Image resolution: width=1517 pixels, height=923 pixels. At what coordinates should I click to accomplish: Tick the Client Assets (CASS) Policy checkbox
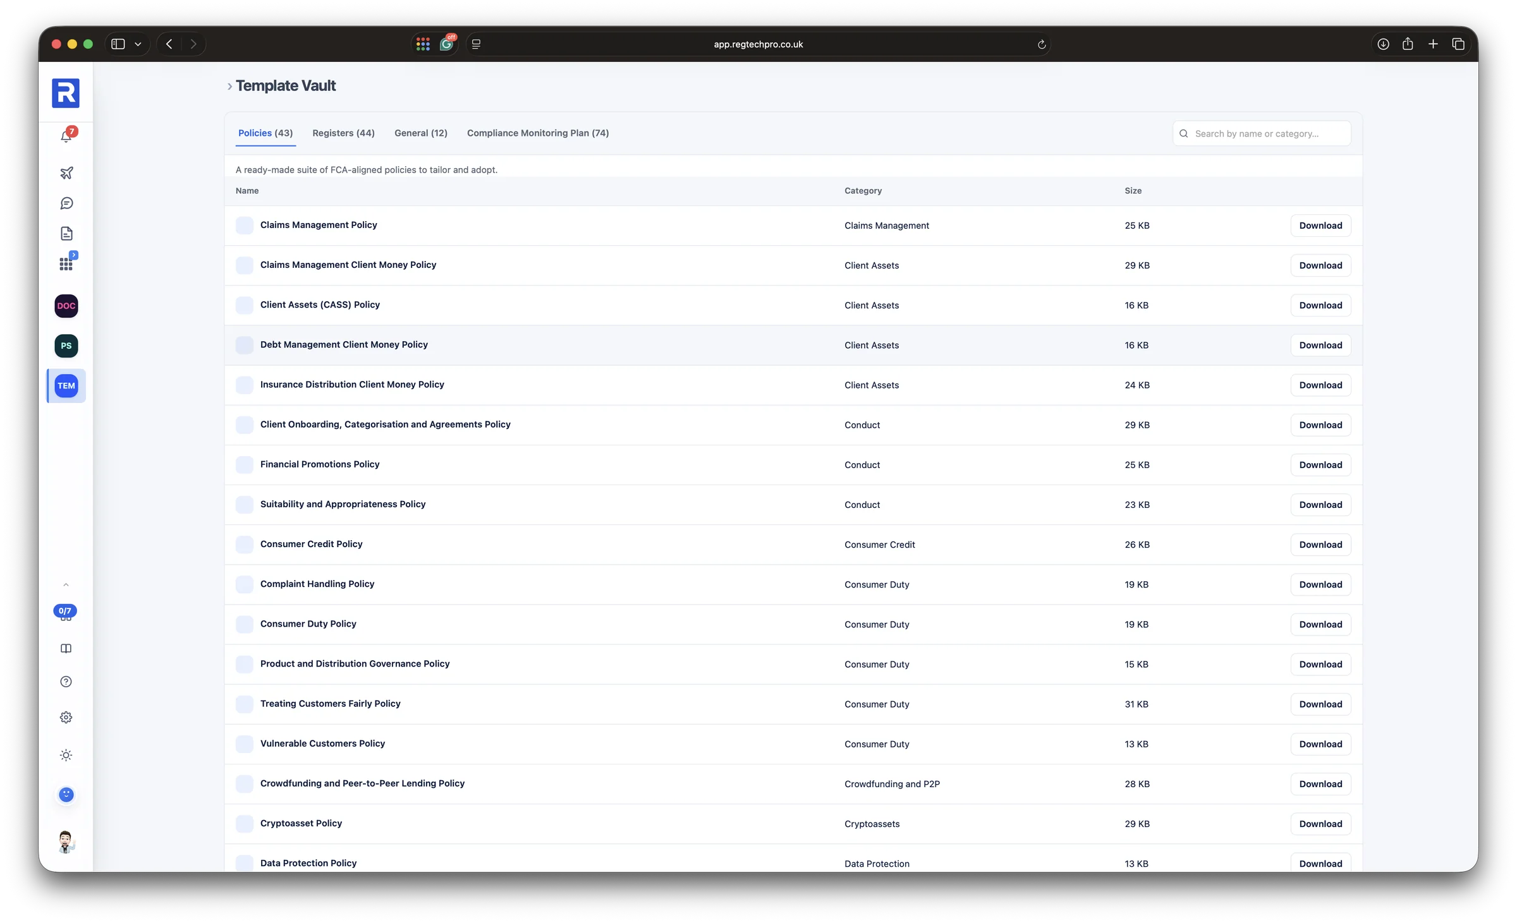coord(245,305)
